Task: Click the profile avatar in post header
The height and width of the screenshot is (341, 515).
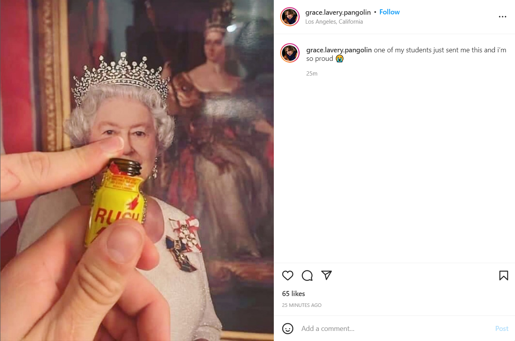Action: coord(290,17)
